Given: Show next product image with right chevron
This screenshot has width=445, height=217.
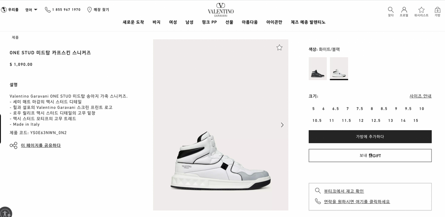Looking at the screenshot, I should [x=282, y=125].
